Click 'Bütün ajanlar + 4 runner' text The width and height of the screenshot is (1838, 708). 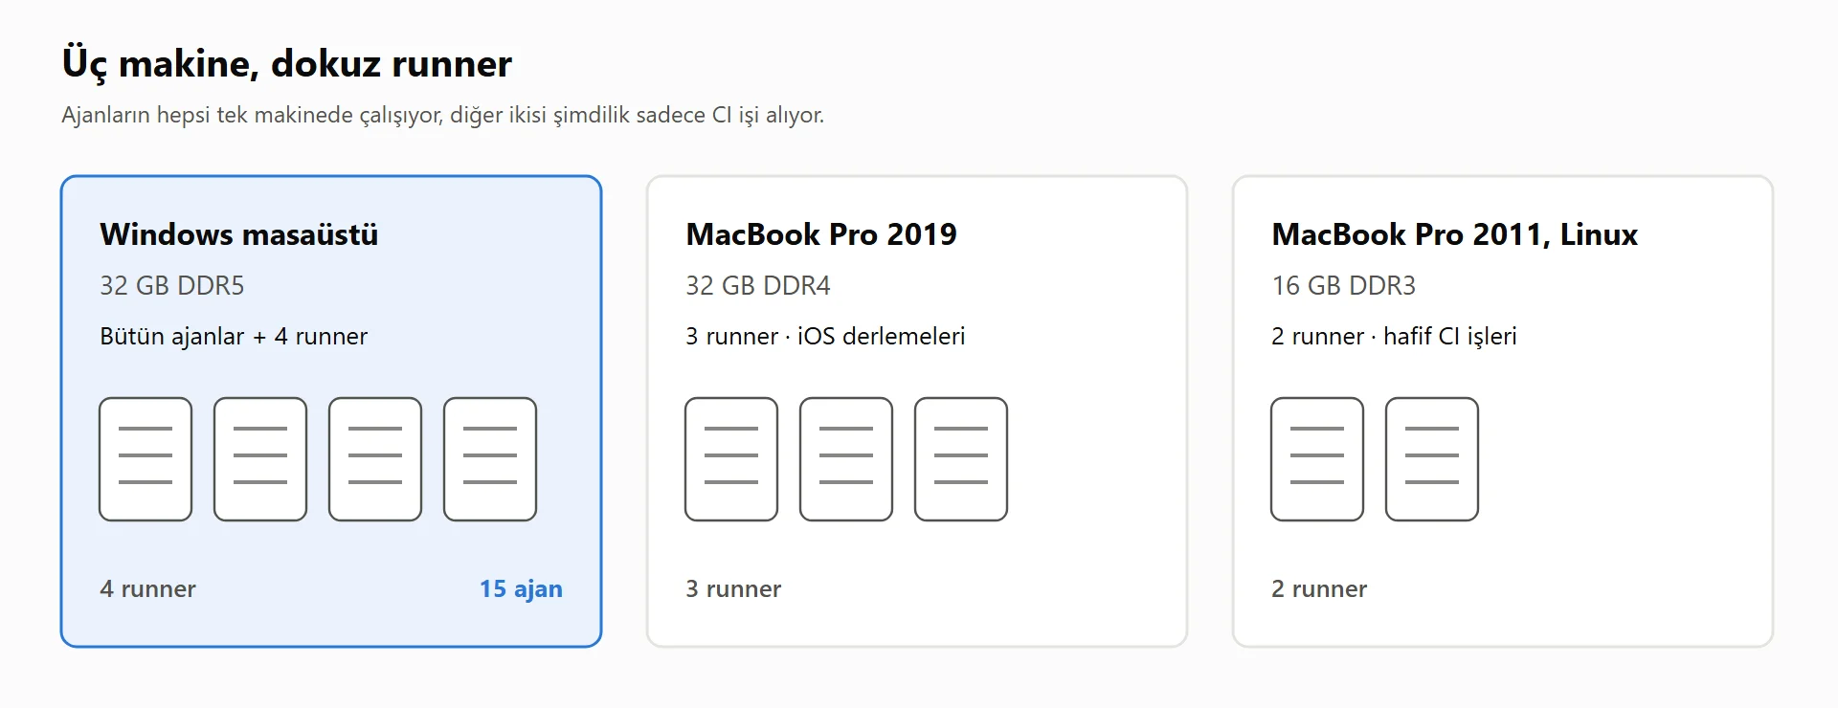coord(234,337)
